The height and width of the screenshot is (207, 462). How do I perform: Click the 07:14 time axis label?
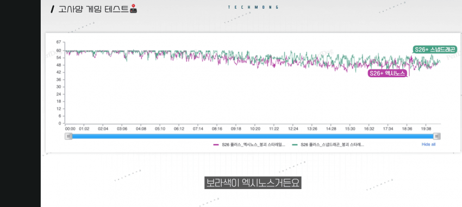click(198, 129)
